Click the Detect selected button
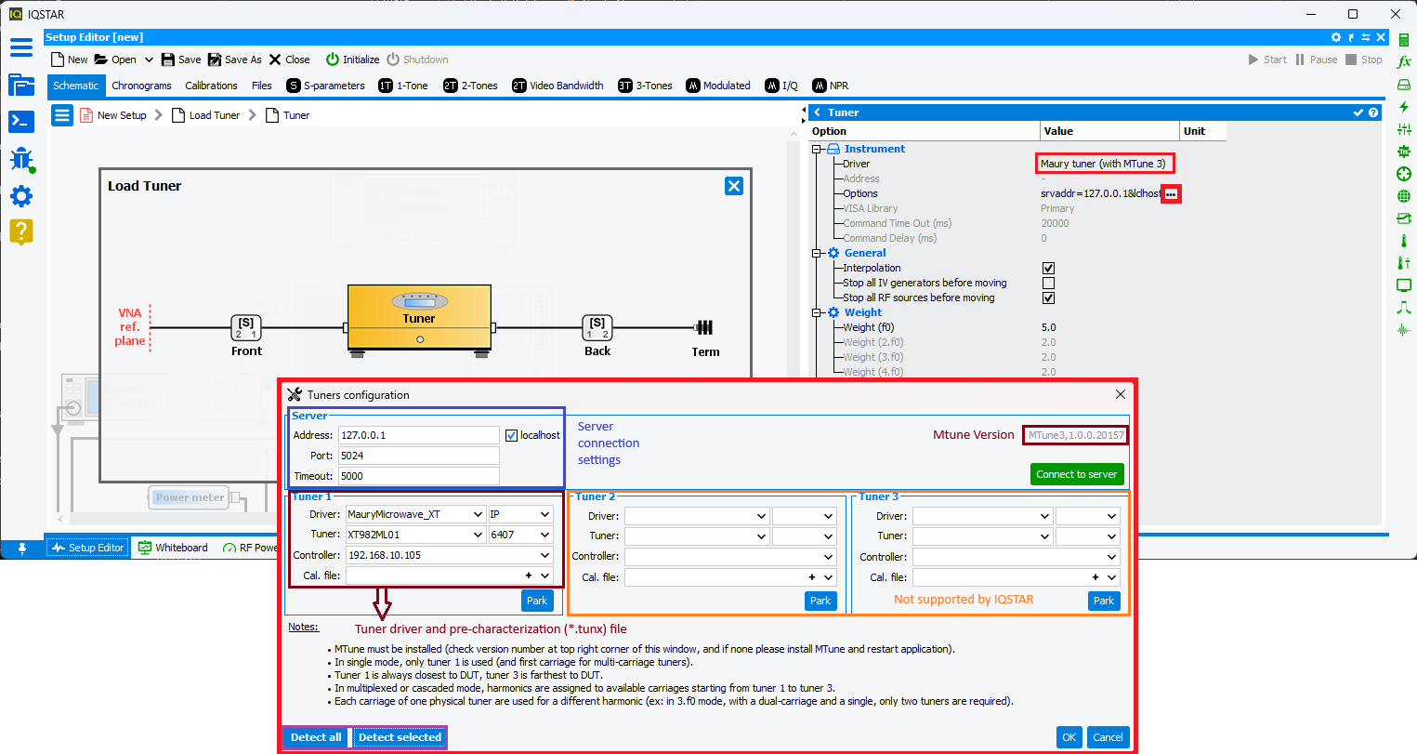This screenshot has width=1417, height=754. pos(400,737)
